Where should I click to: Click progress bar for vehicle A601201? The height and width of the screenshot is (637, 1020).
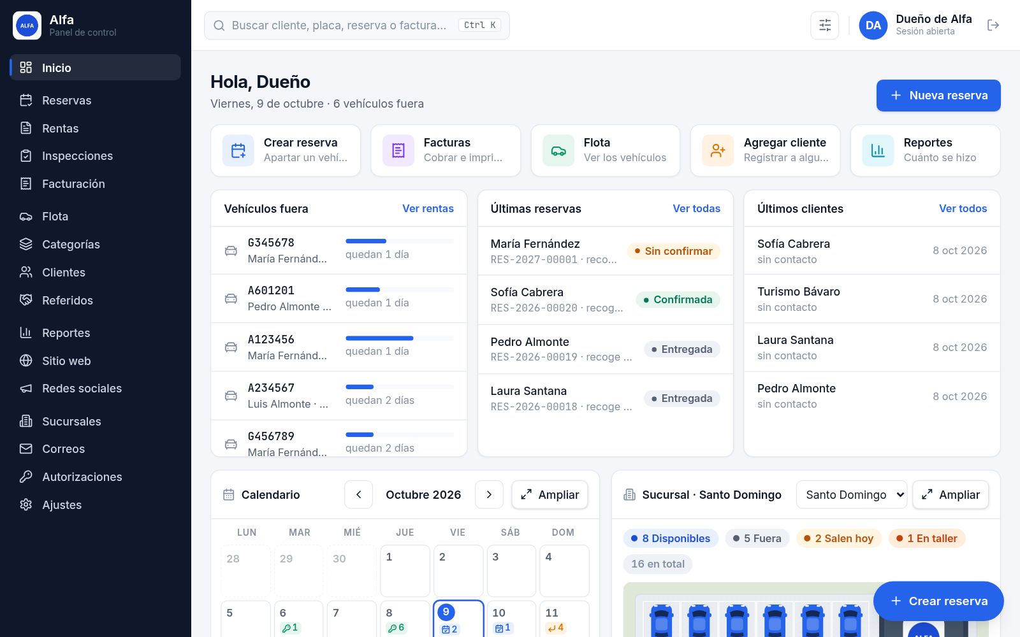click(400, 290)
